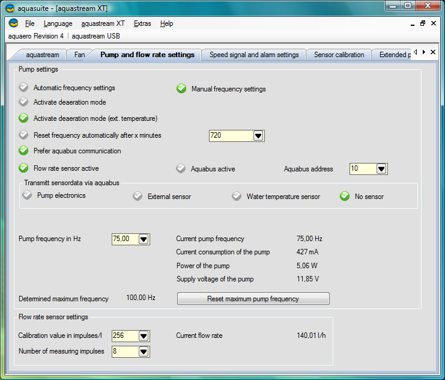
Task: Toggle Prefer aquabus communication
Action: pyautogui.click(x=23, y=150)
